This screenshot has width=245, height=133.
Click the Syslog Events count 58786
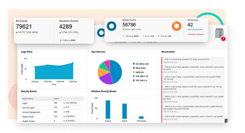[129, 25]
